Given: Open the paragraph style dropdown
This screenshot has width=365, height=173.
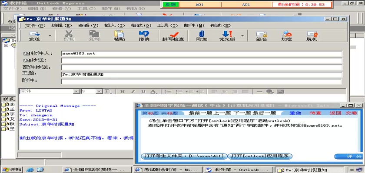Looking at the screenshot, I should (108, 92).
